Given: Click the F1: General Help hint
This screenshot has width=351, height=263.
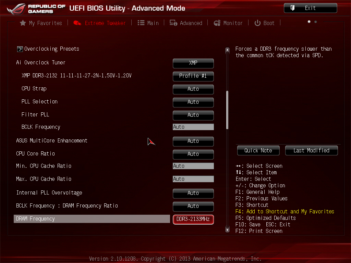Looking at the screenshot, I should click(258, 192).
